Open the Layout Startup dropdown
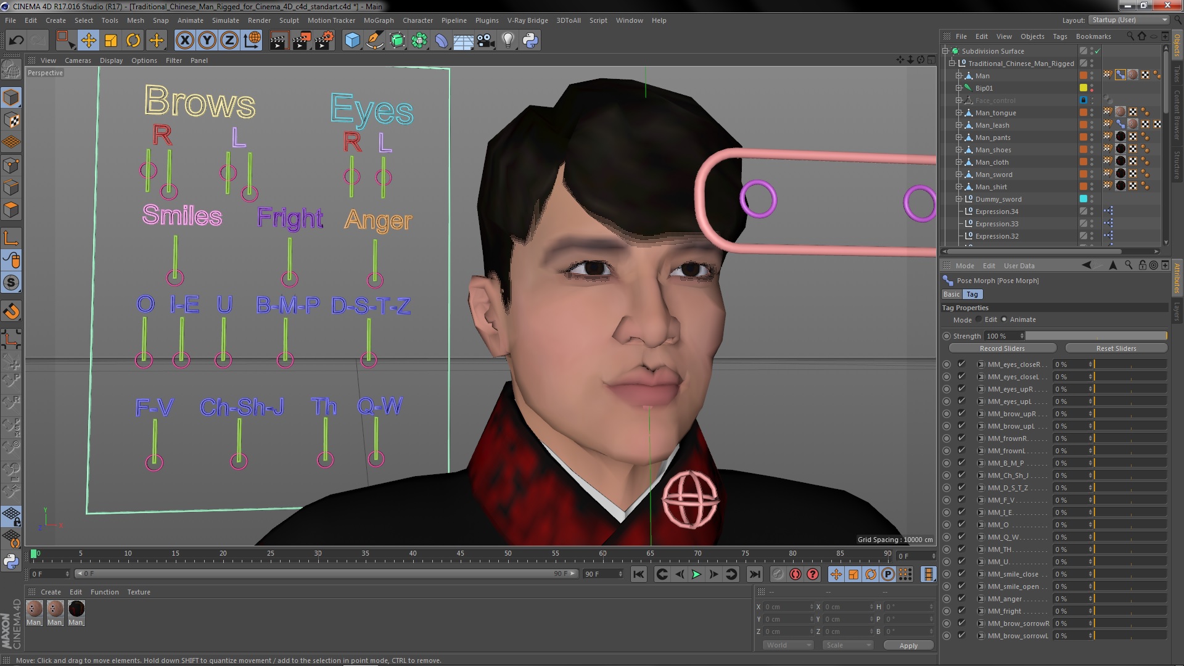The image size is (1184, 666). pyautogui.click(x=1130, y=20)
